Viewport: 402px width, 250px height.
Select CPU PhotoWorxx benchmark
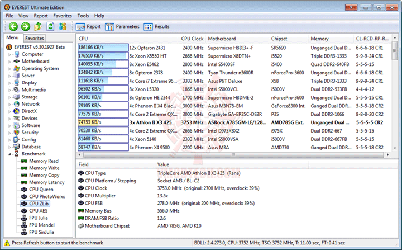coord(47,196)
